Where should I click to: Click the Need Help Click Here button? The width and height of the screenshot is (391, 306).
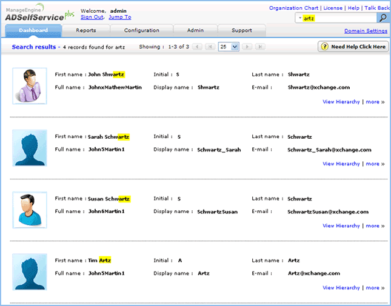click(x=353, y=47)
